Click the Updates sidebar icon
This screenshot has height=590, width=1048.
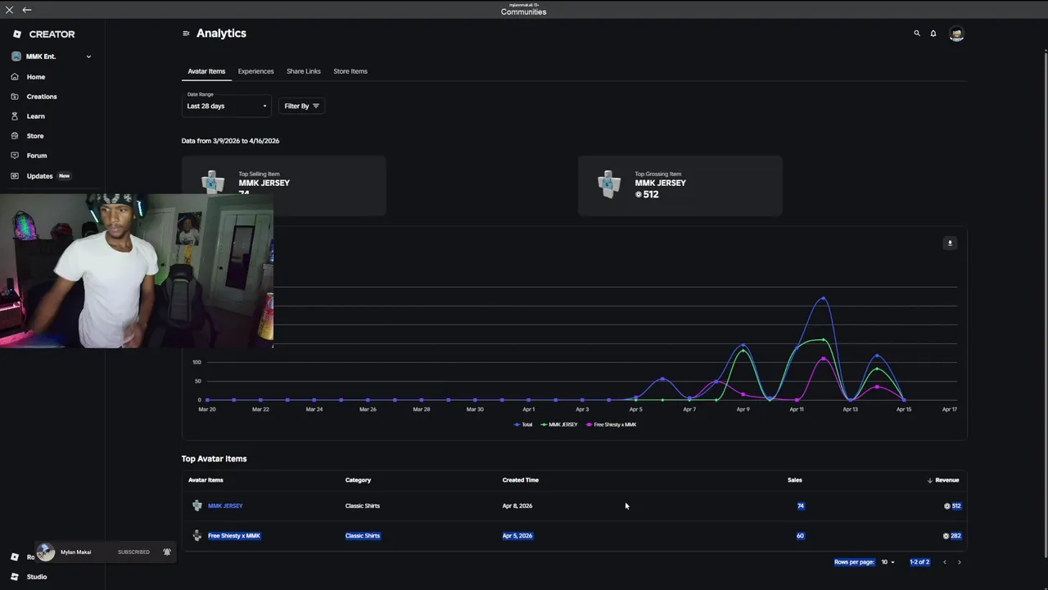(15, 176)
